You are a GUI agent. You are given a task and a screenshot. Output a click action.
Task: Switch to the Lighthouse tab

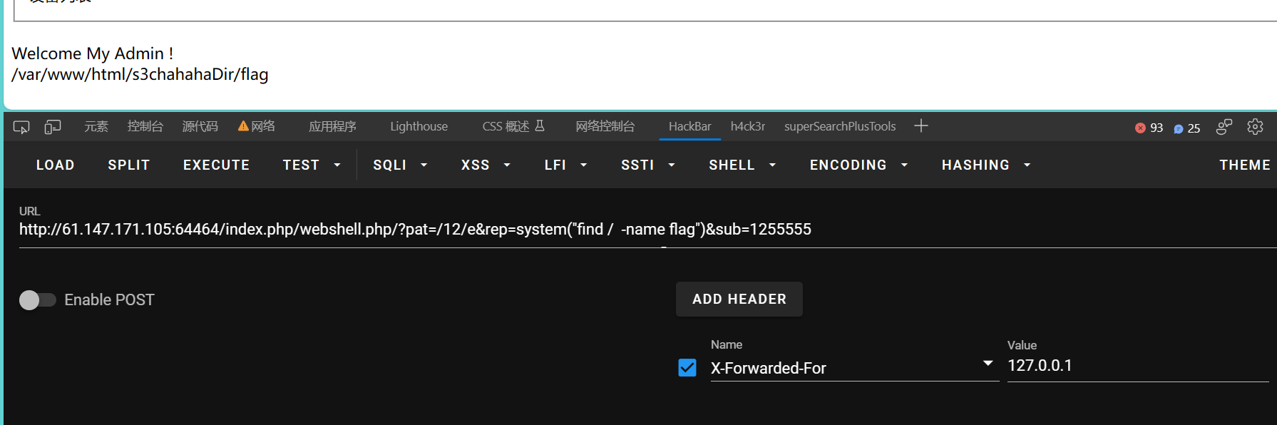coord(419,126)
